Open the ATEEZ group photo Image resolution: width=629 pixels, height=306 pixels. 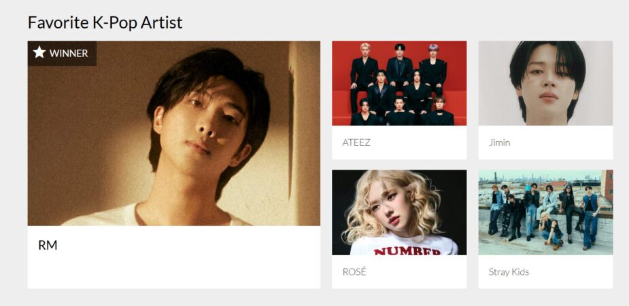399,83
